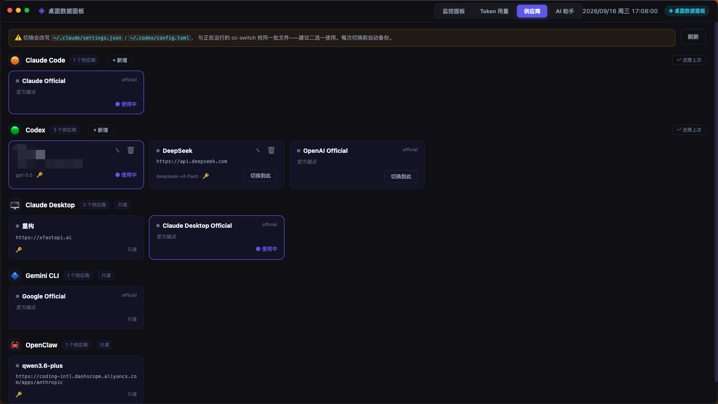Open the AI 助手 tab
Image resolution: width=718 pixels, height=404 pixels.
565,11
